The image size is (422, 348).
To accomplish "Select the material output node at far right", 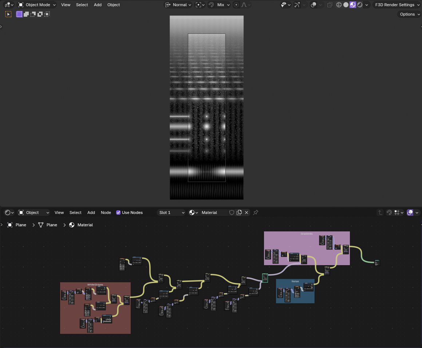I will (377, 263).
